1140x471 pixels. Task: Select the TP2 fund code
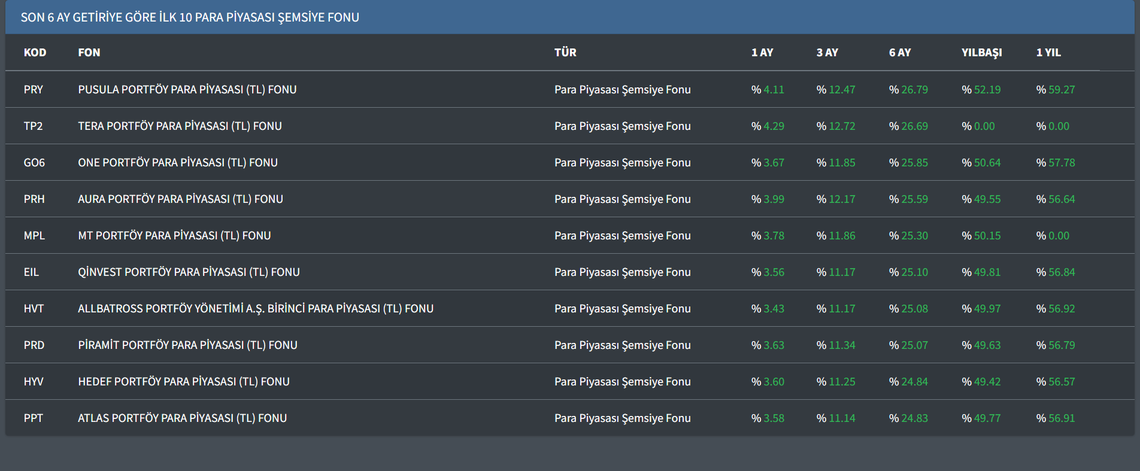click(x=34, y=126)
